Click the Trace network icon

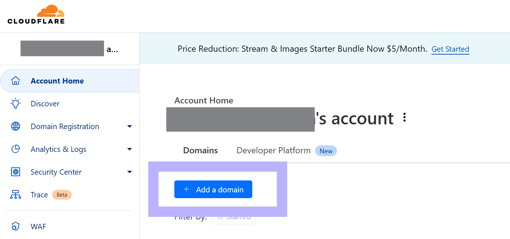pyautogui.click(x=16, y=195)
